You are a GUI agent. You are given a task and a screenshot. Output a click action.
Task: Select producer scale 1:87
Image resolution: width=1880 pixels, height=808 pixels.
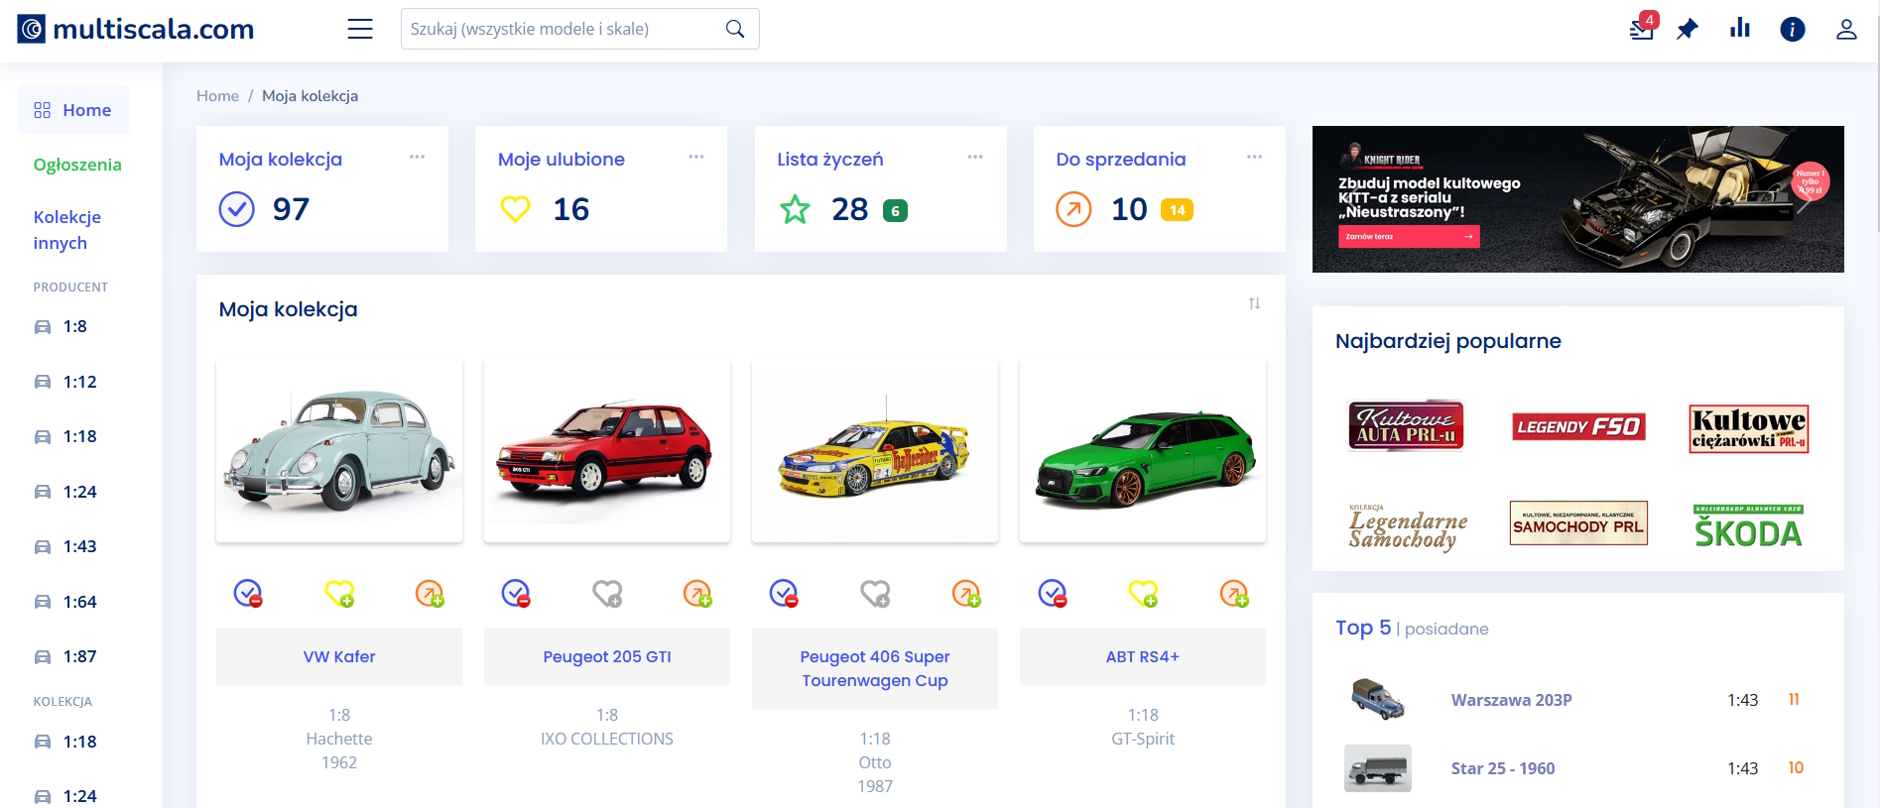(65, 656)
